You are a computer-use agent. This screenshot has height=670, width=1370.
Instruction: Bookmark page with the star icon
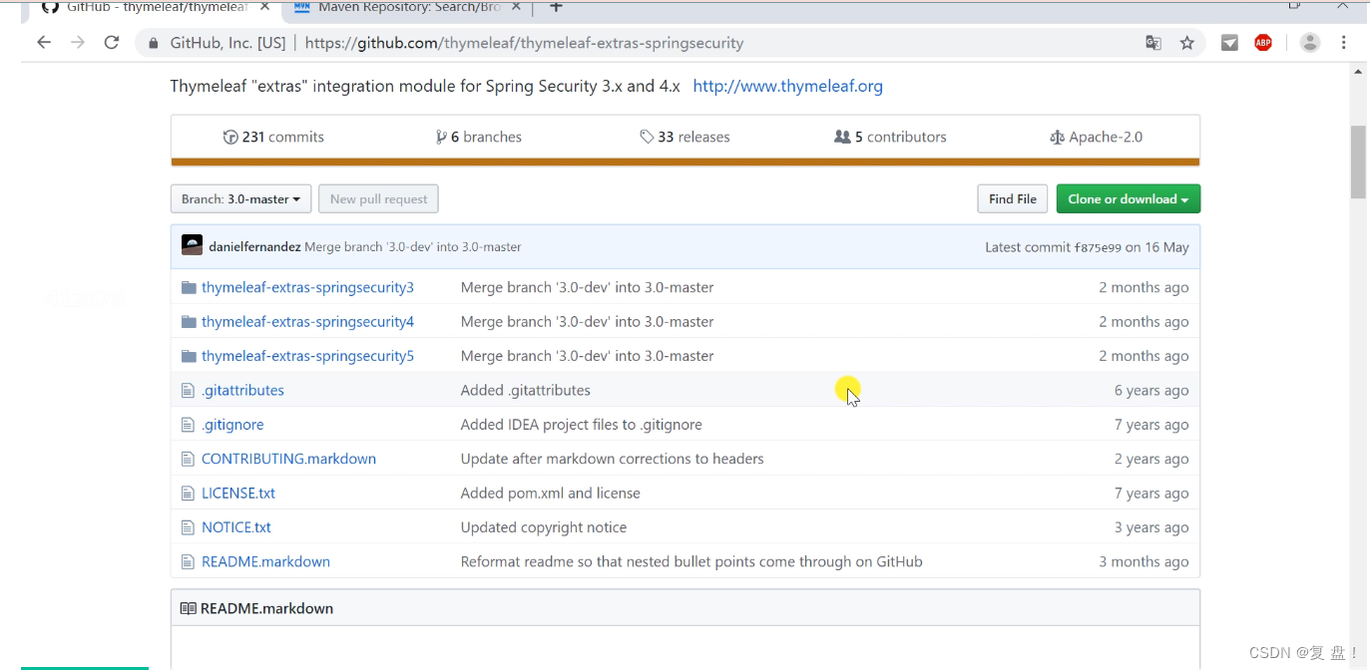point(1186,43)
